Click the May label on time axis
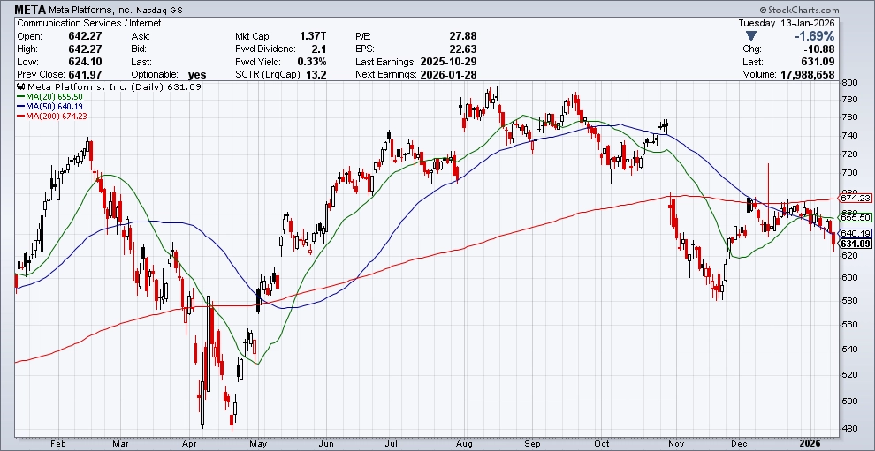Screen dimensions: 875x451 click(258, 444)
